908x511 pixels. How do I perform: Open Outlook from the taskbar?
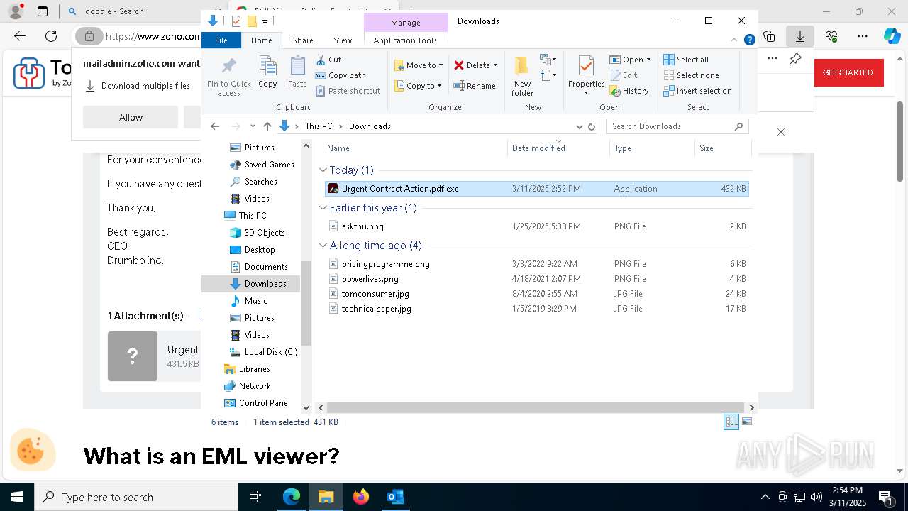coord(395,497)
